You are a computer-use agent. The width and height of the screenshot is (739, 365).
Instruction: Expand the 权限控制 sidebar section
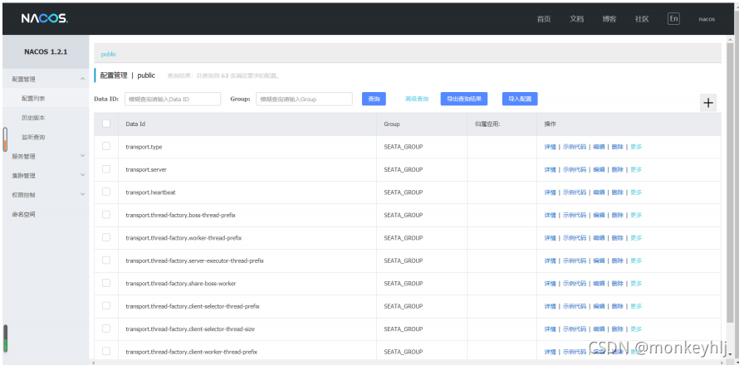coord(46,194)
